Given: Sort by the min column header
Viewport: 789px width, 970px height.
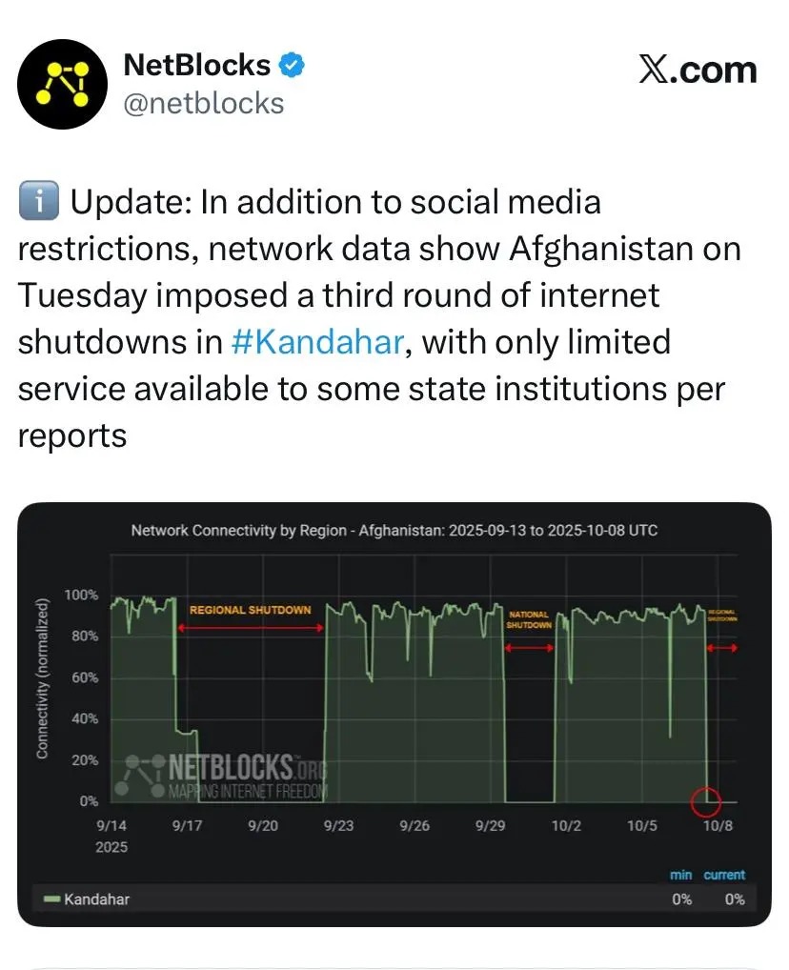Looking at the screenshot, I should point(680,875).
